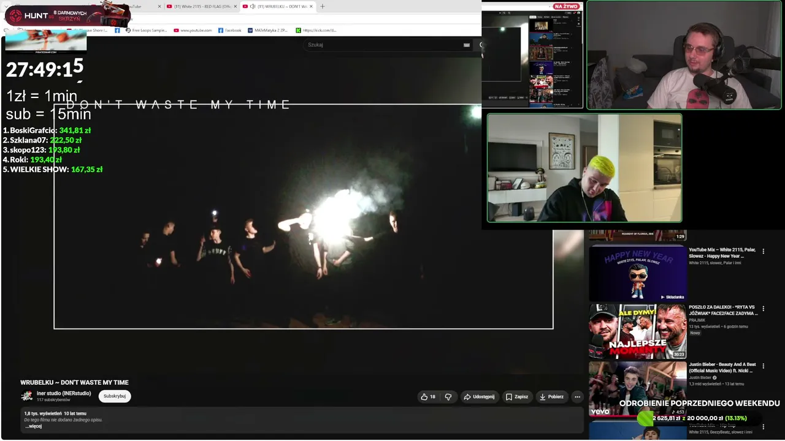Click the 13 tys. wyświetleń view count
This screenshot has width=785, height=441.
[x=704, y=326]
